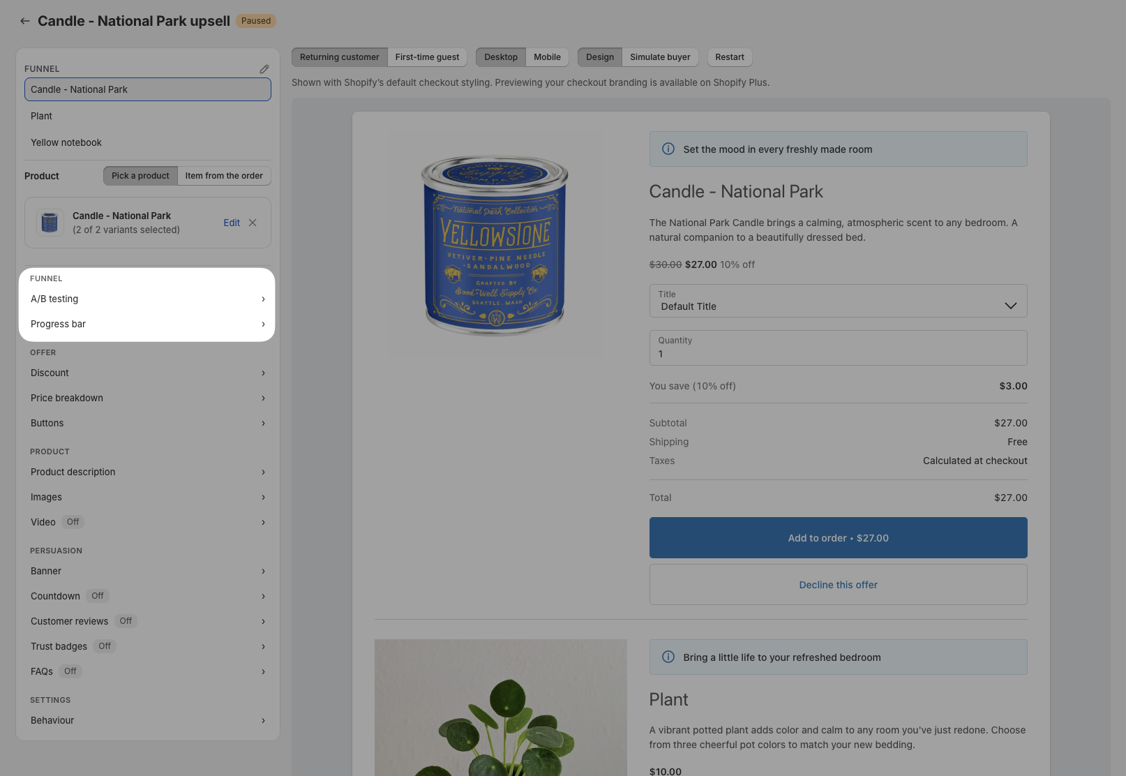Viewport: 1126px width, 776px height.
Task: Click the info icon on mood banner
Action: pos(668,149)
